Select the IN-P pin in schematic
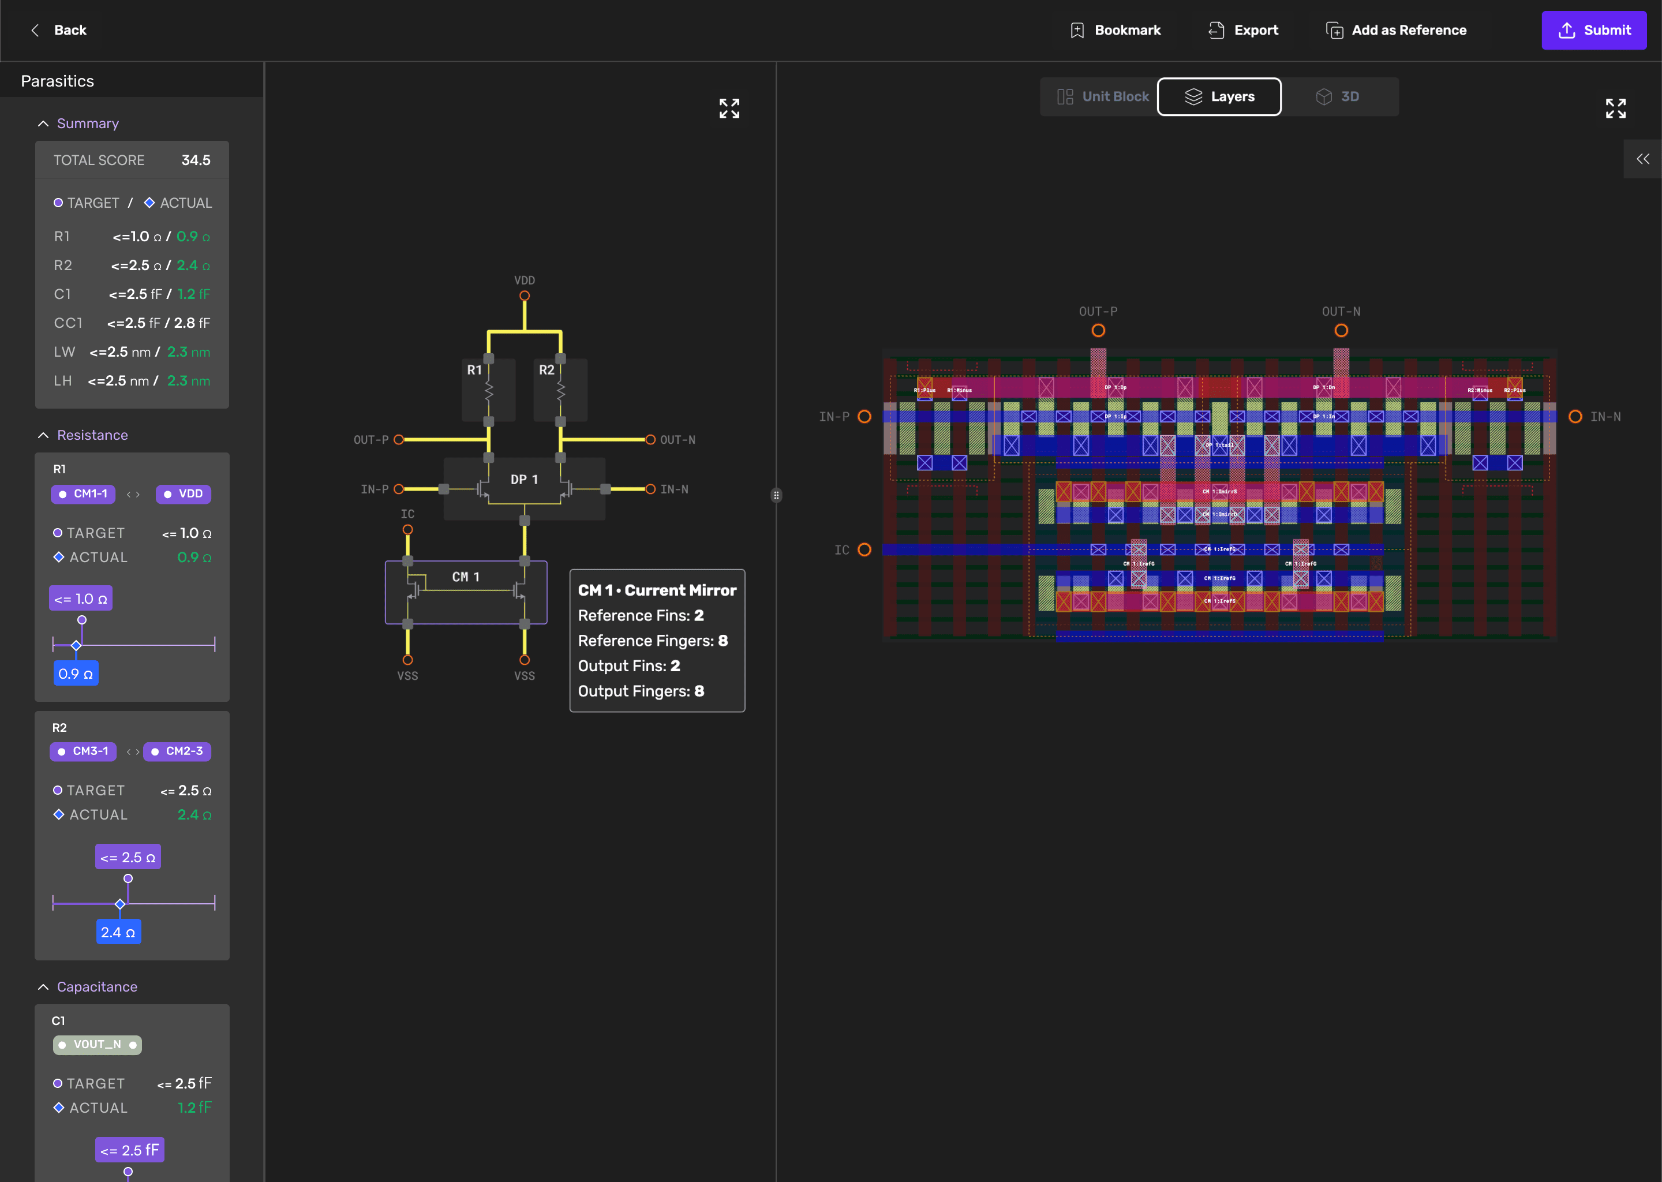 point(399,489)
